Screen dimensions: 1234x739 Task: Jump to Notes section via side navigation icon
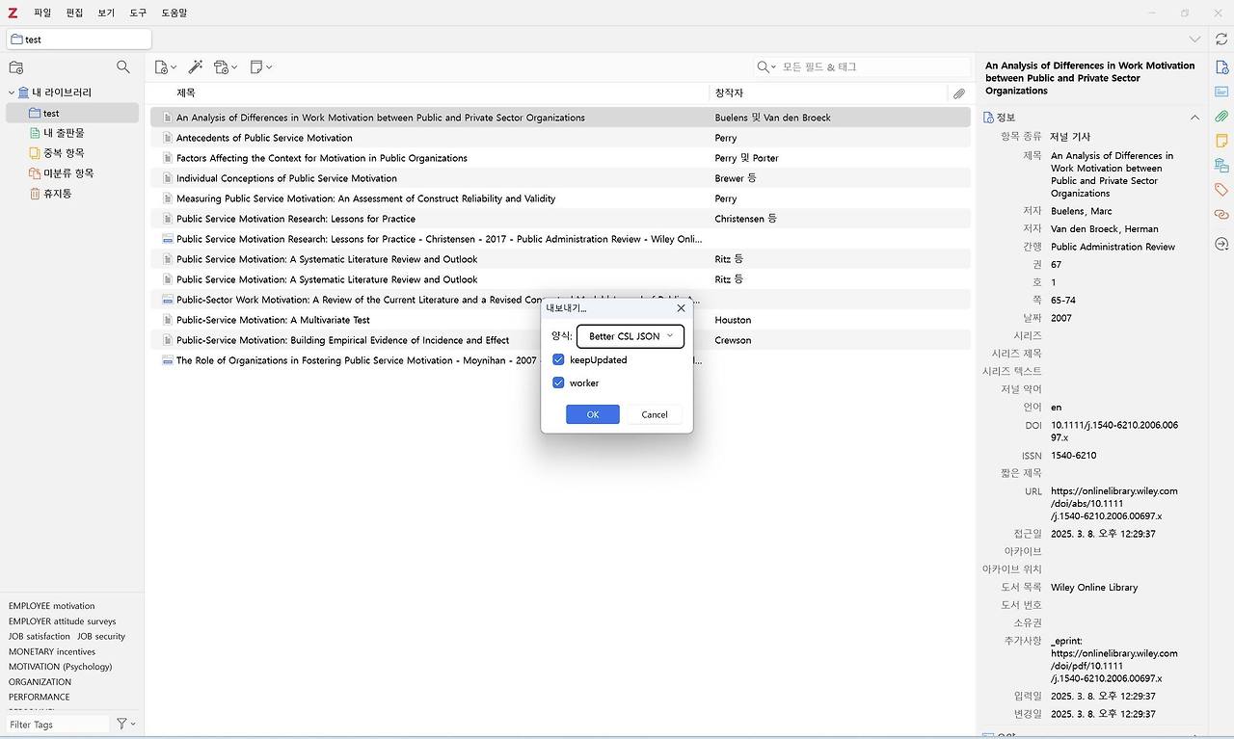pyautogui.click(x=1221, y=141)
